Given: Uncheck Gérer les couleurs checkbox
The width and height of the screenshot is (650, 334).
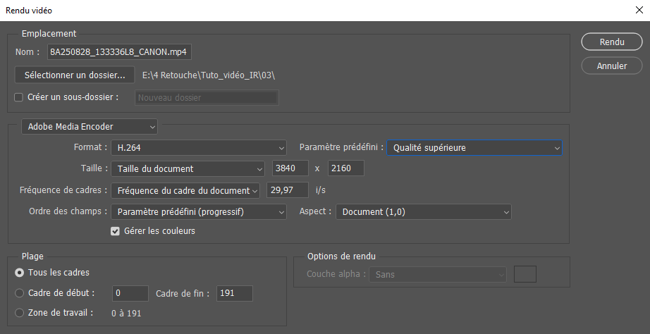Looking at the screenshot, I should pyautogui.click(x=116, y=231).
